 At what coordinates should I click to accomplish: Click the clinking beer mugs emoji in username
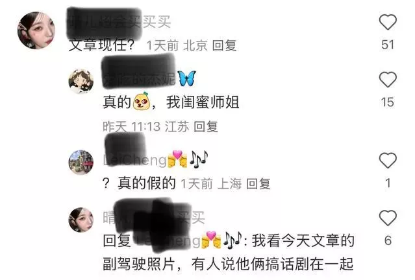point(177,159)
